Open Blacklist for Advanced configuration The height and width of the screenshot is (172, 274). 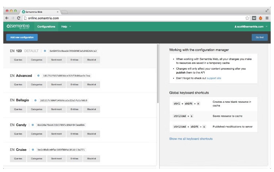[92, 85]
